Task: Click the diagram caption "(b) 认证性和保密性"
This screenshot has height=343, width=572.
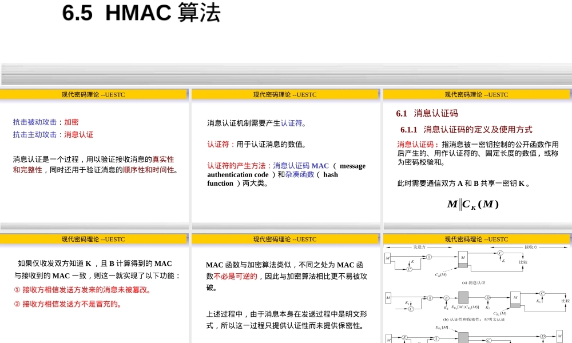Action: click(474, 320)
